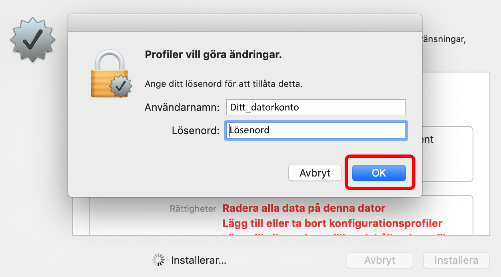The width and height of the screenshot is (501, 277).
Task: Click the Ditt_datorkonto username text
Action: [264, 107]
